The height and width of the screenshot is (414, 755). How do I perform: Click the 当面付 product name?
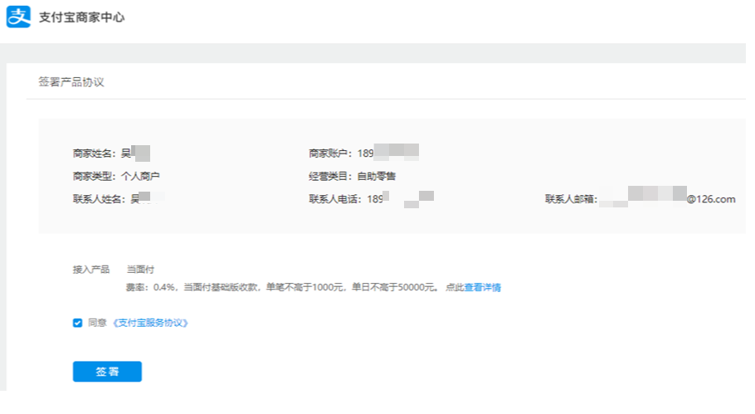pos(140,270)
